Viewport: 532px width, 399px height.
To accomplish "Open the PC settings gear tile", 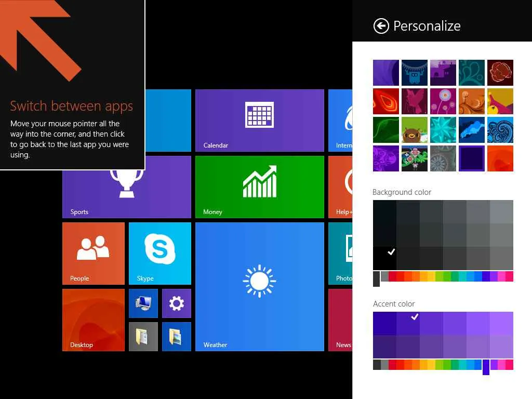I will (x=177, y=303).
